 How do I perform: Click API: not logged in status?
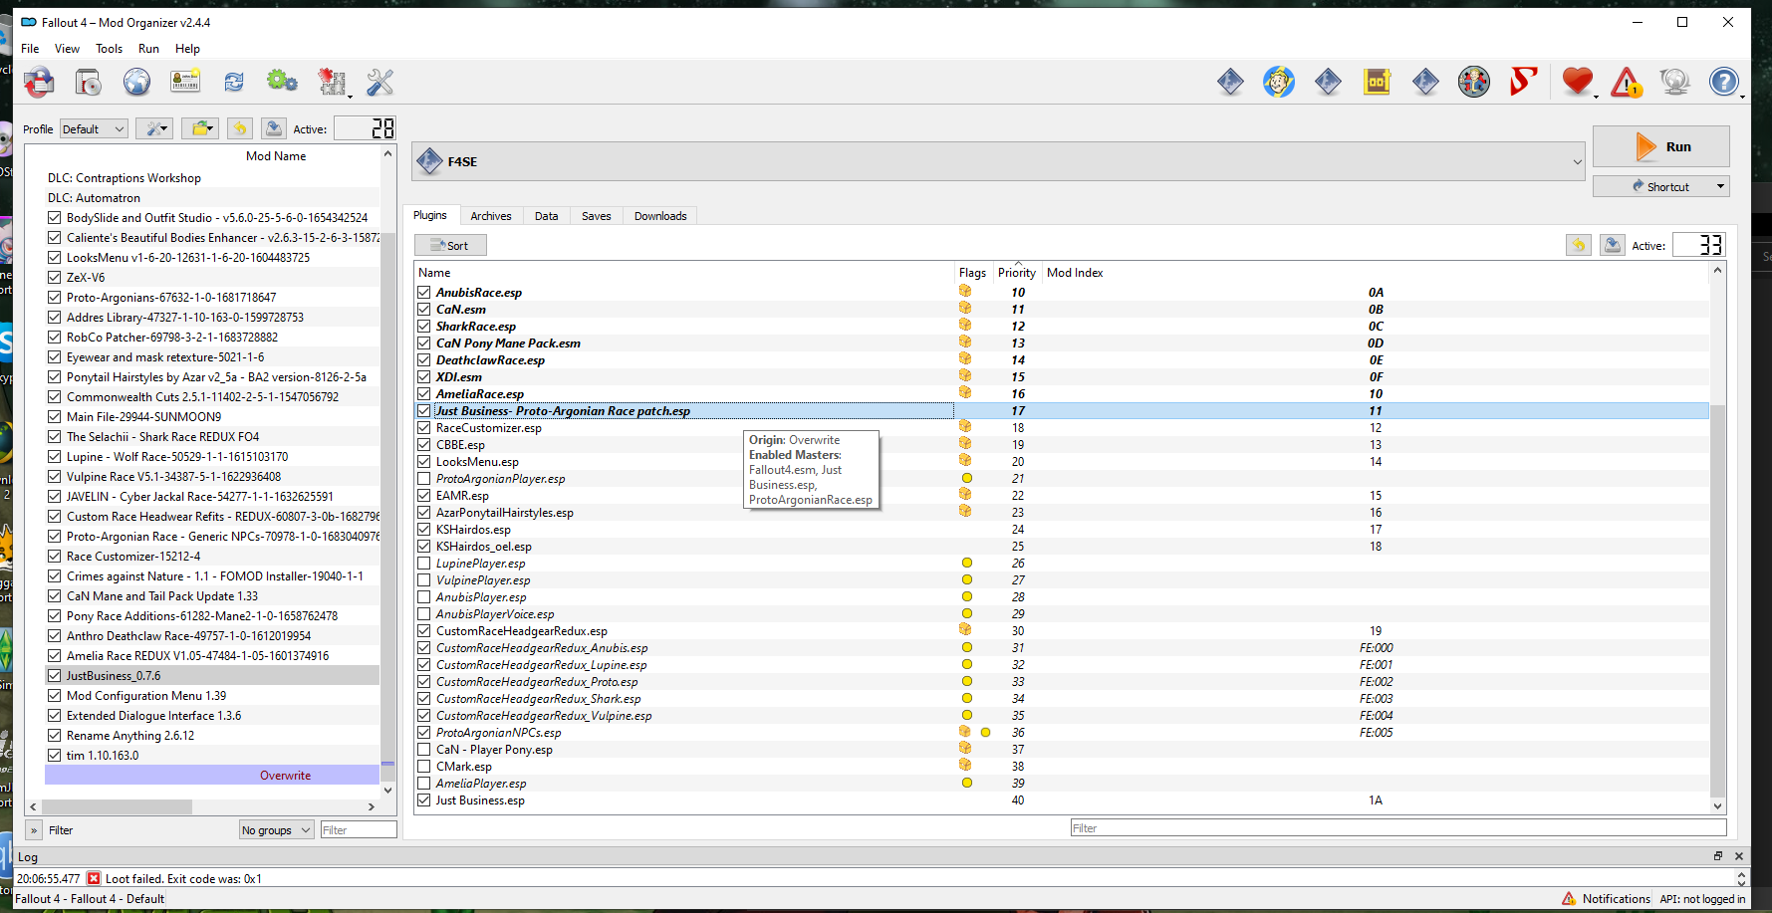1702,899
